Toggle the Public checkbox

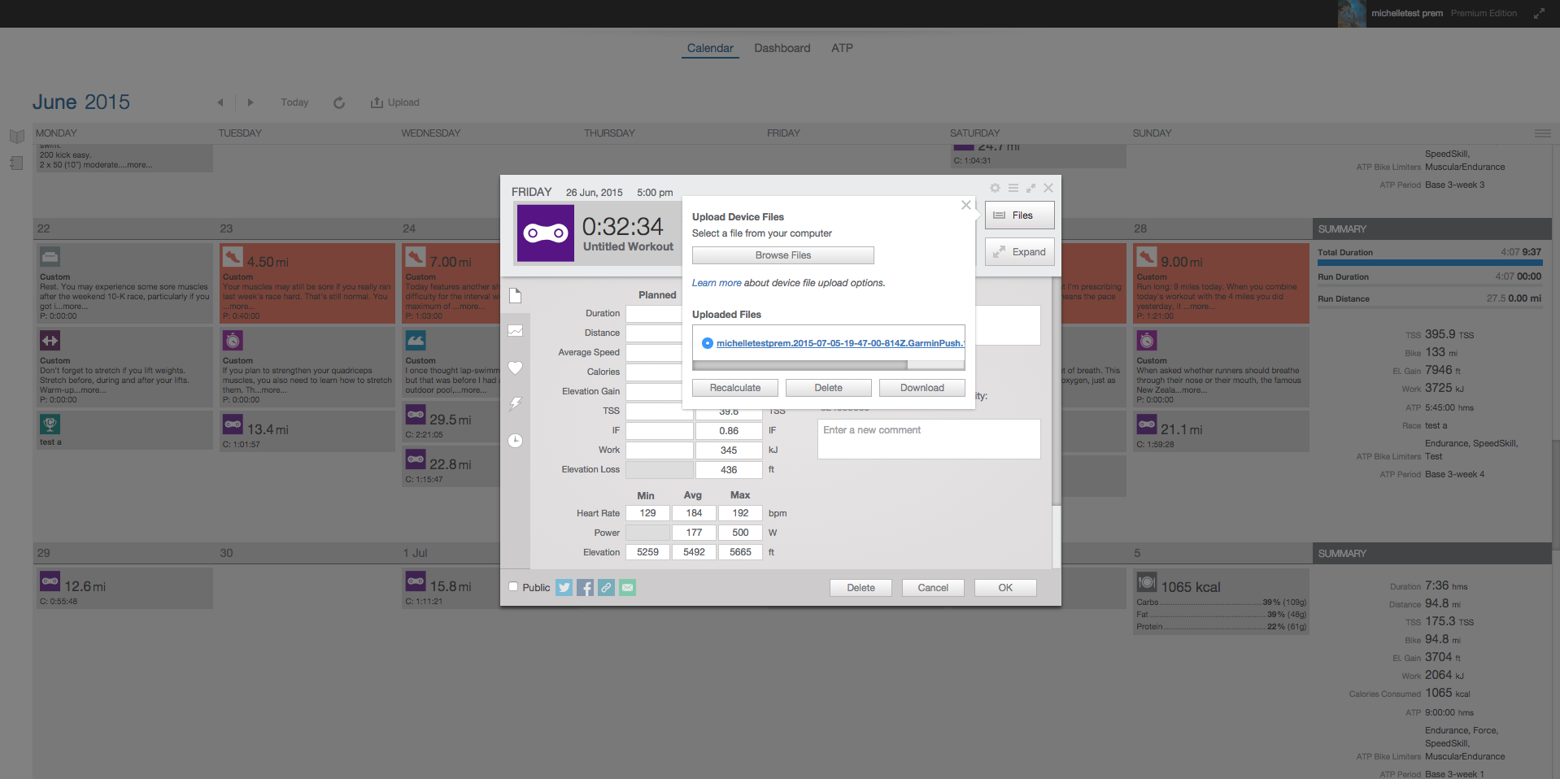[513, 586]
